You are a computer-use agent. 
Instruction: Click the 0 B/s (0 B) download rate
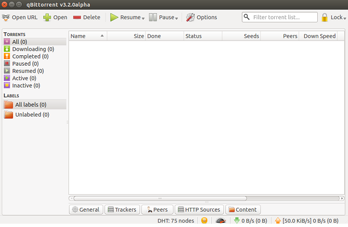[254, 220]
